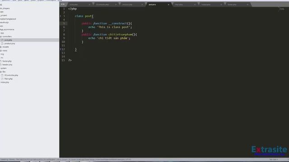This screenshot has height=162, width=289.
Task: Click 'chitietsanpham' function name
Action: pyautogui.click(x=121, y=35)
